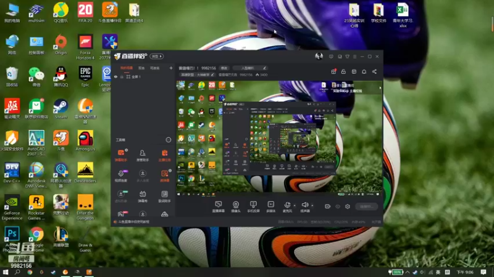This screenshot has height=277, width=494.
Task: Open GeForce Experience desktop shortcut
Action: (12, 207)
